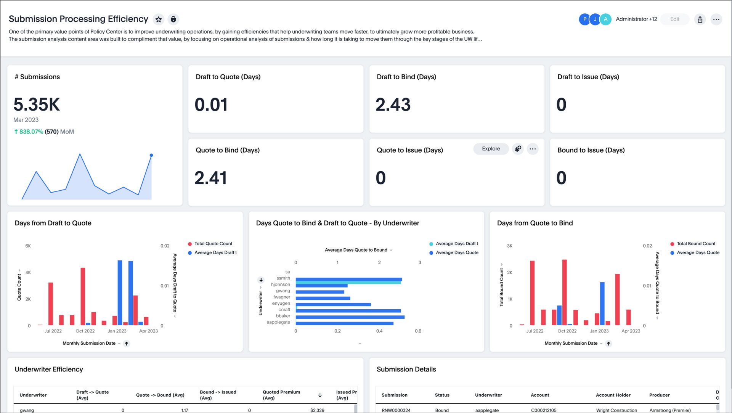Click the Underwriter axis sort arrow icon
Viewport: 732px width, 413px height.
[x=261, y=280]
